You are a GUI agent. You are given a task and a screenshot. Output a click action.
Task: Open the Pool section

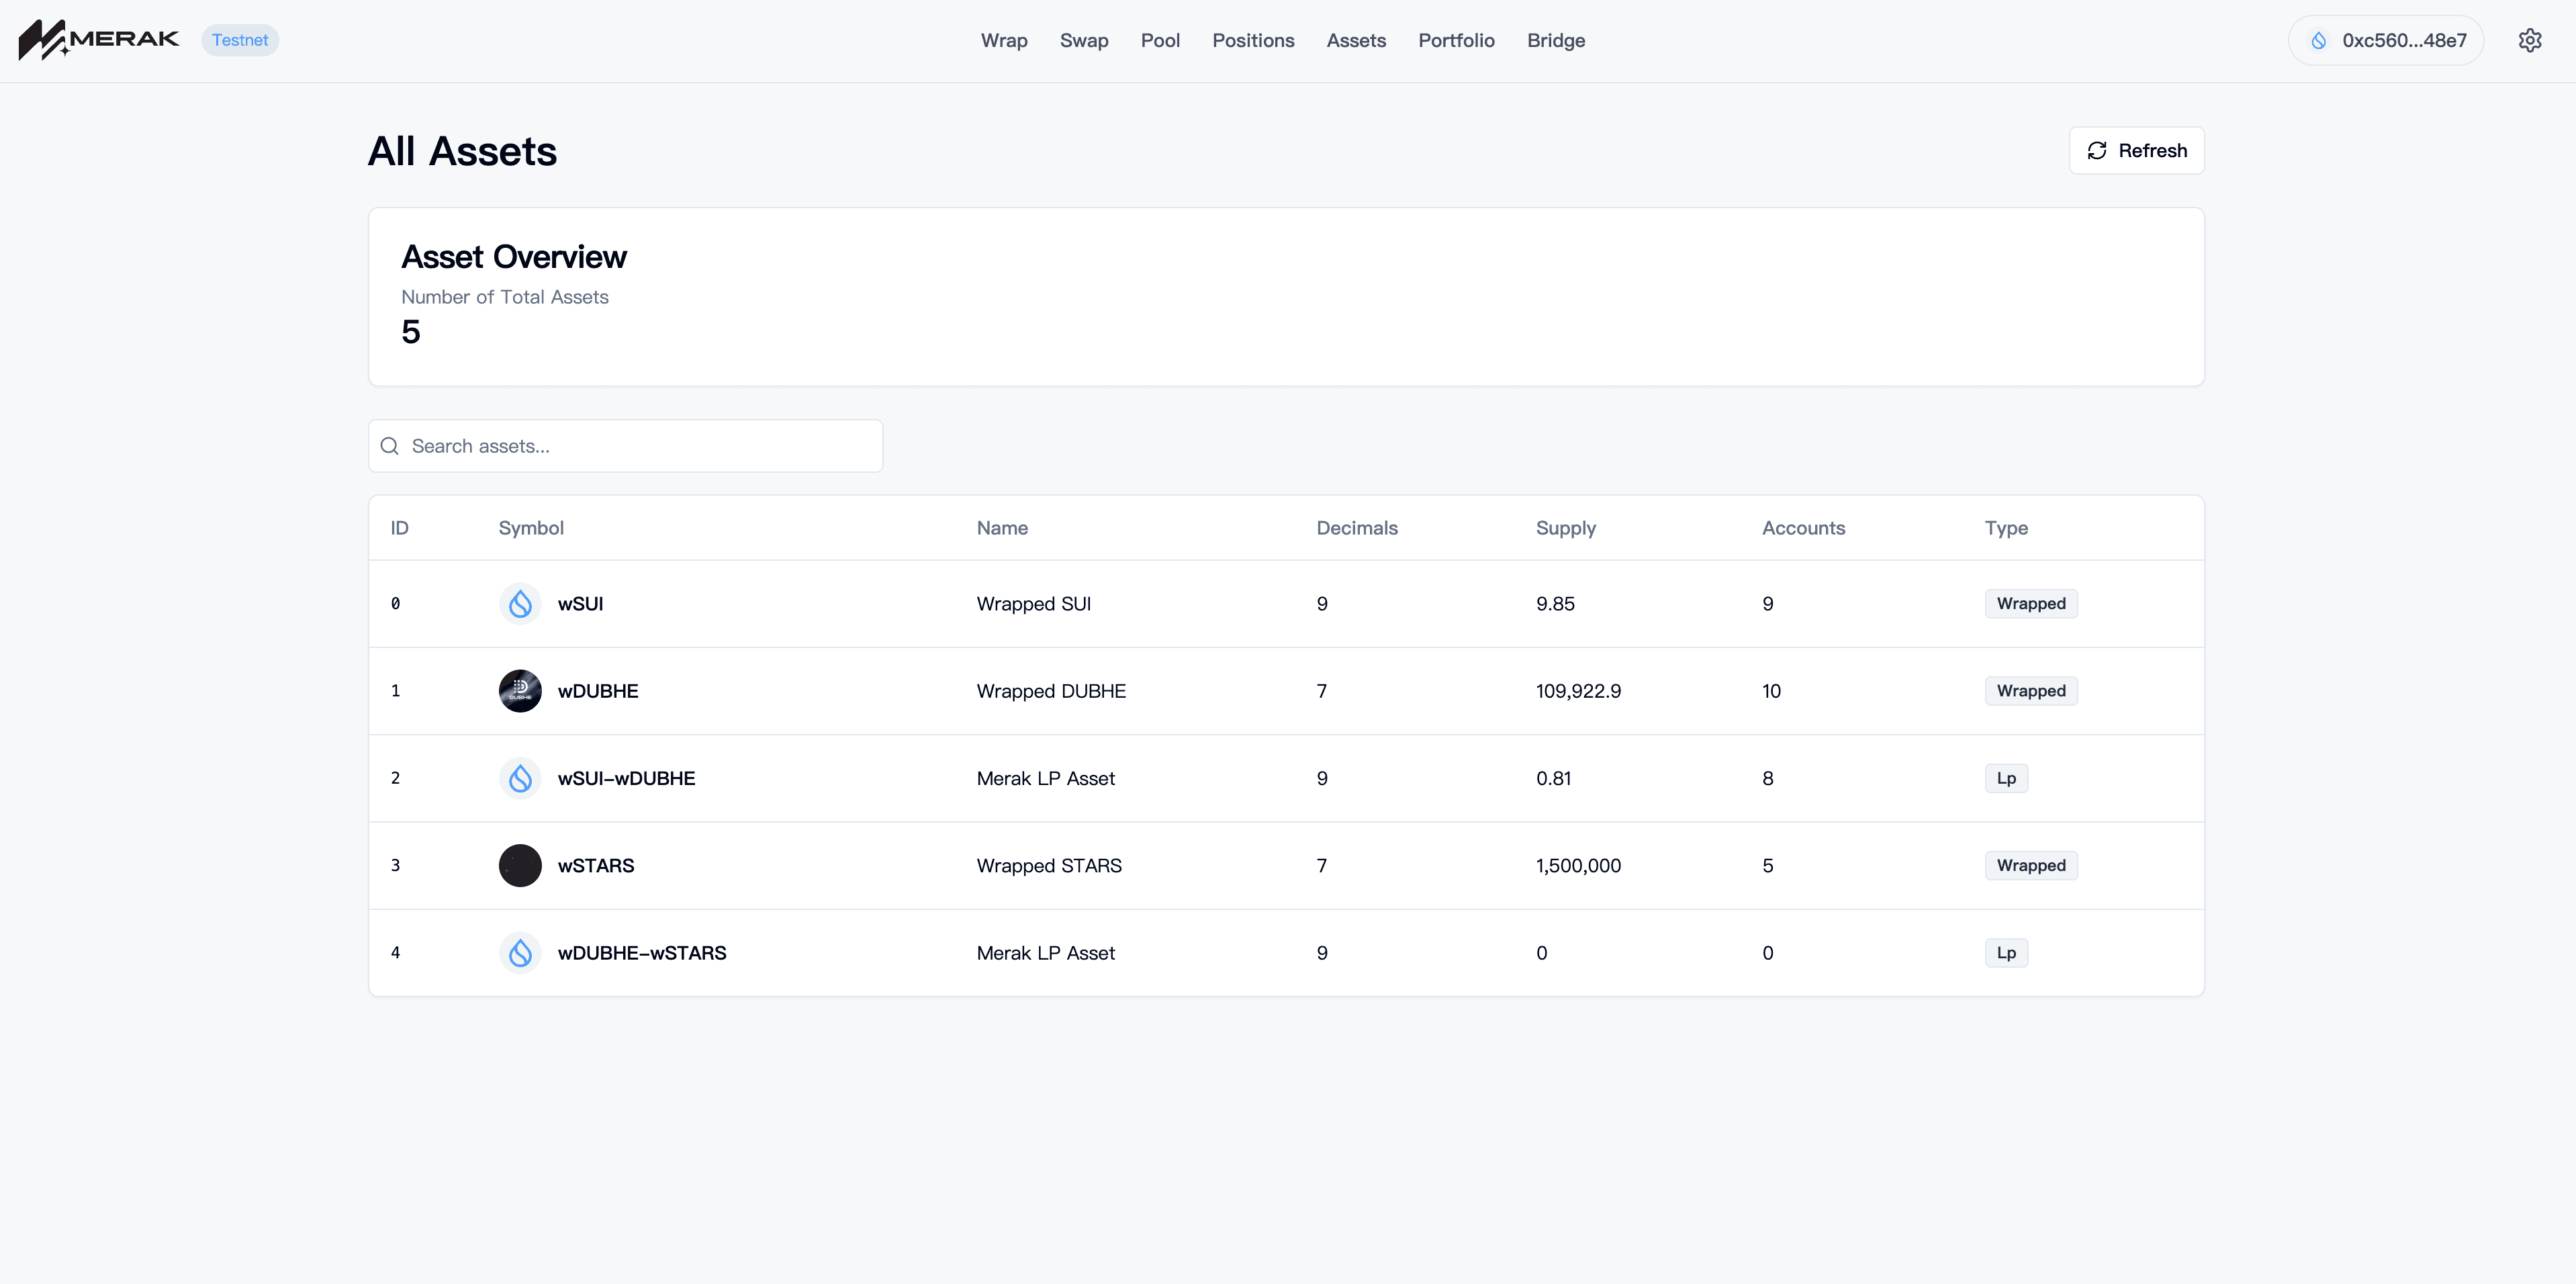click(1160, 40)
